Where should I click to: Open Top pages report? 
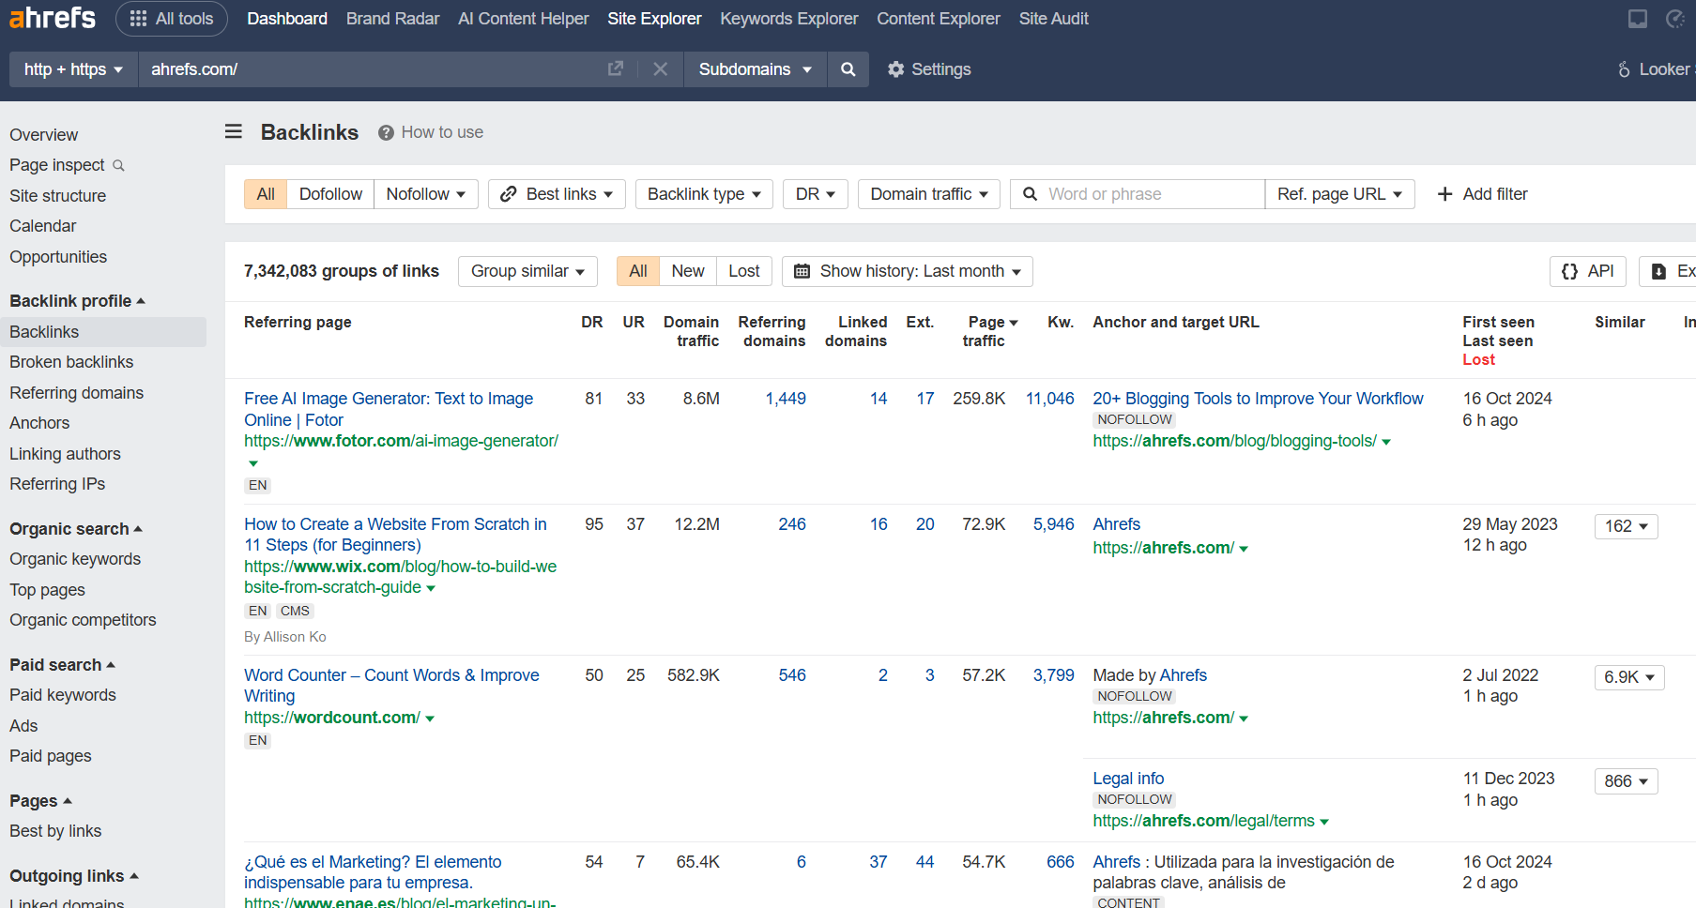tap(47, 590)
